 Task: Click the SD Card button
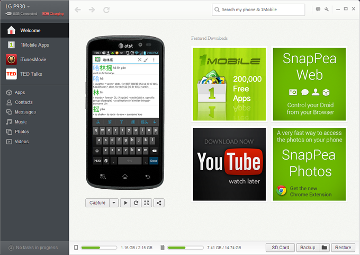[x=281, y=248]
